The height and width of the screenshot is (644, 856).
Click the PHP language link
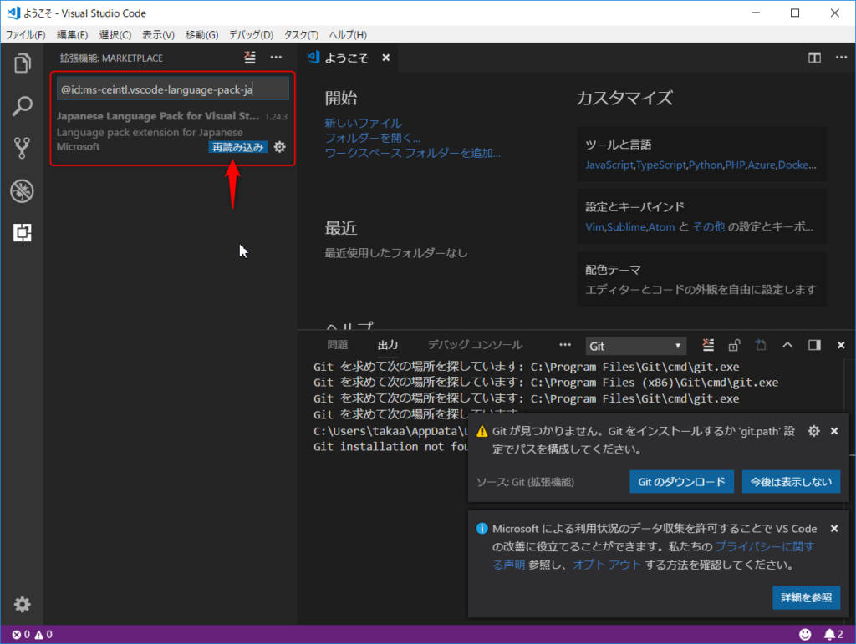click(x=736, y=165)
